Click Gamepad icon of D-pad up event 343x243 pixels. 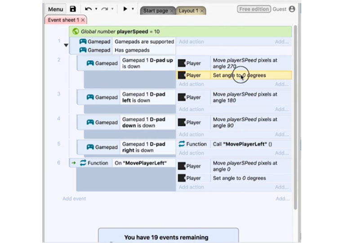click(90, 63)
